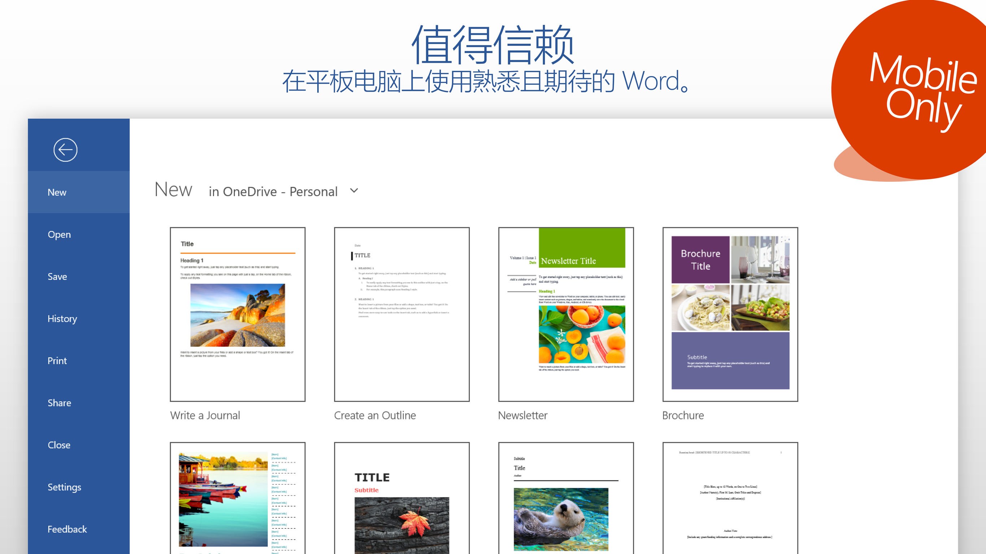Open the 'in OneDrive - Personal' location selector
Viewport: 986px width, 554px height.
273,191
